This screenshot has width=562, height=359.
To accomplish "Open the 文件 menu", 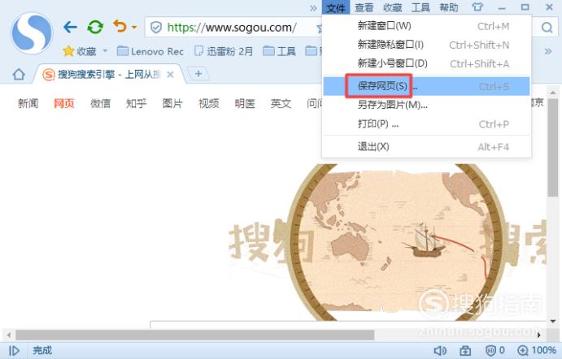I will (x=336, y=7).
